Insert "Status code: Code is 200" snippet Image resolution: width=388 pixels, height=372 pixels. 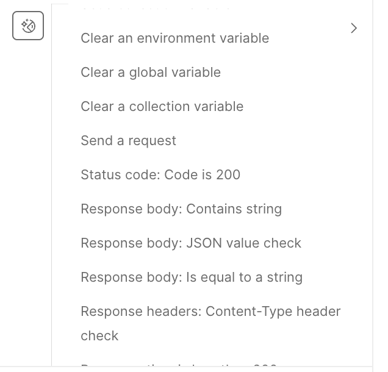click(x=160, y=174)
